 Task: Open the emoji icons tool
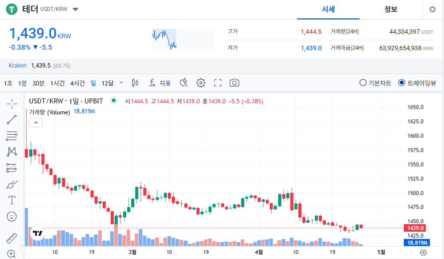coord(11,217)
